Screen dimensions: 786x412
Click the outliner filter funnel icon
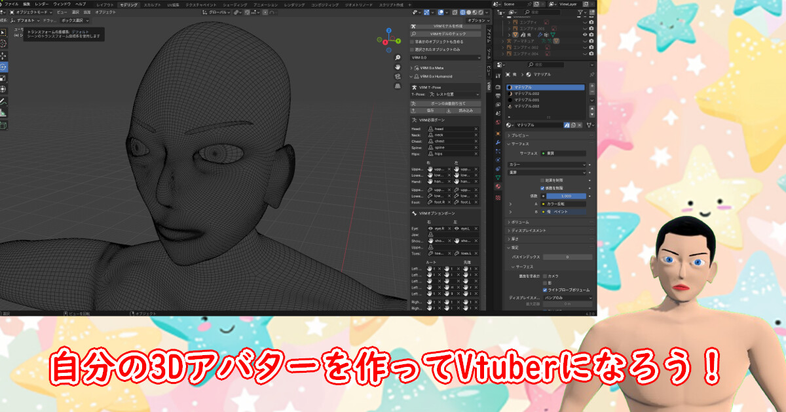coord(580,12)
